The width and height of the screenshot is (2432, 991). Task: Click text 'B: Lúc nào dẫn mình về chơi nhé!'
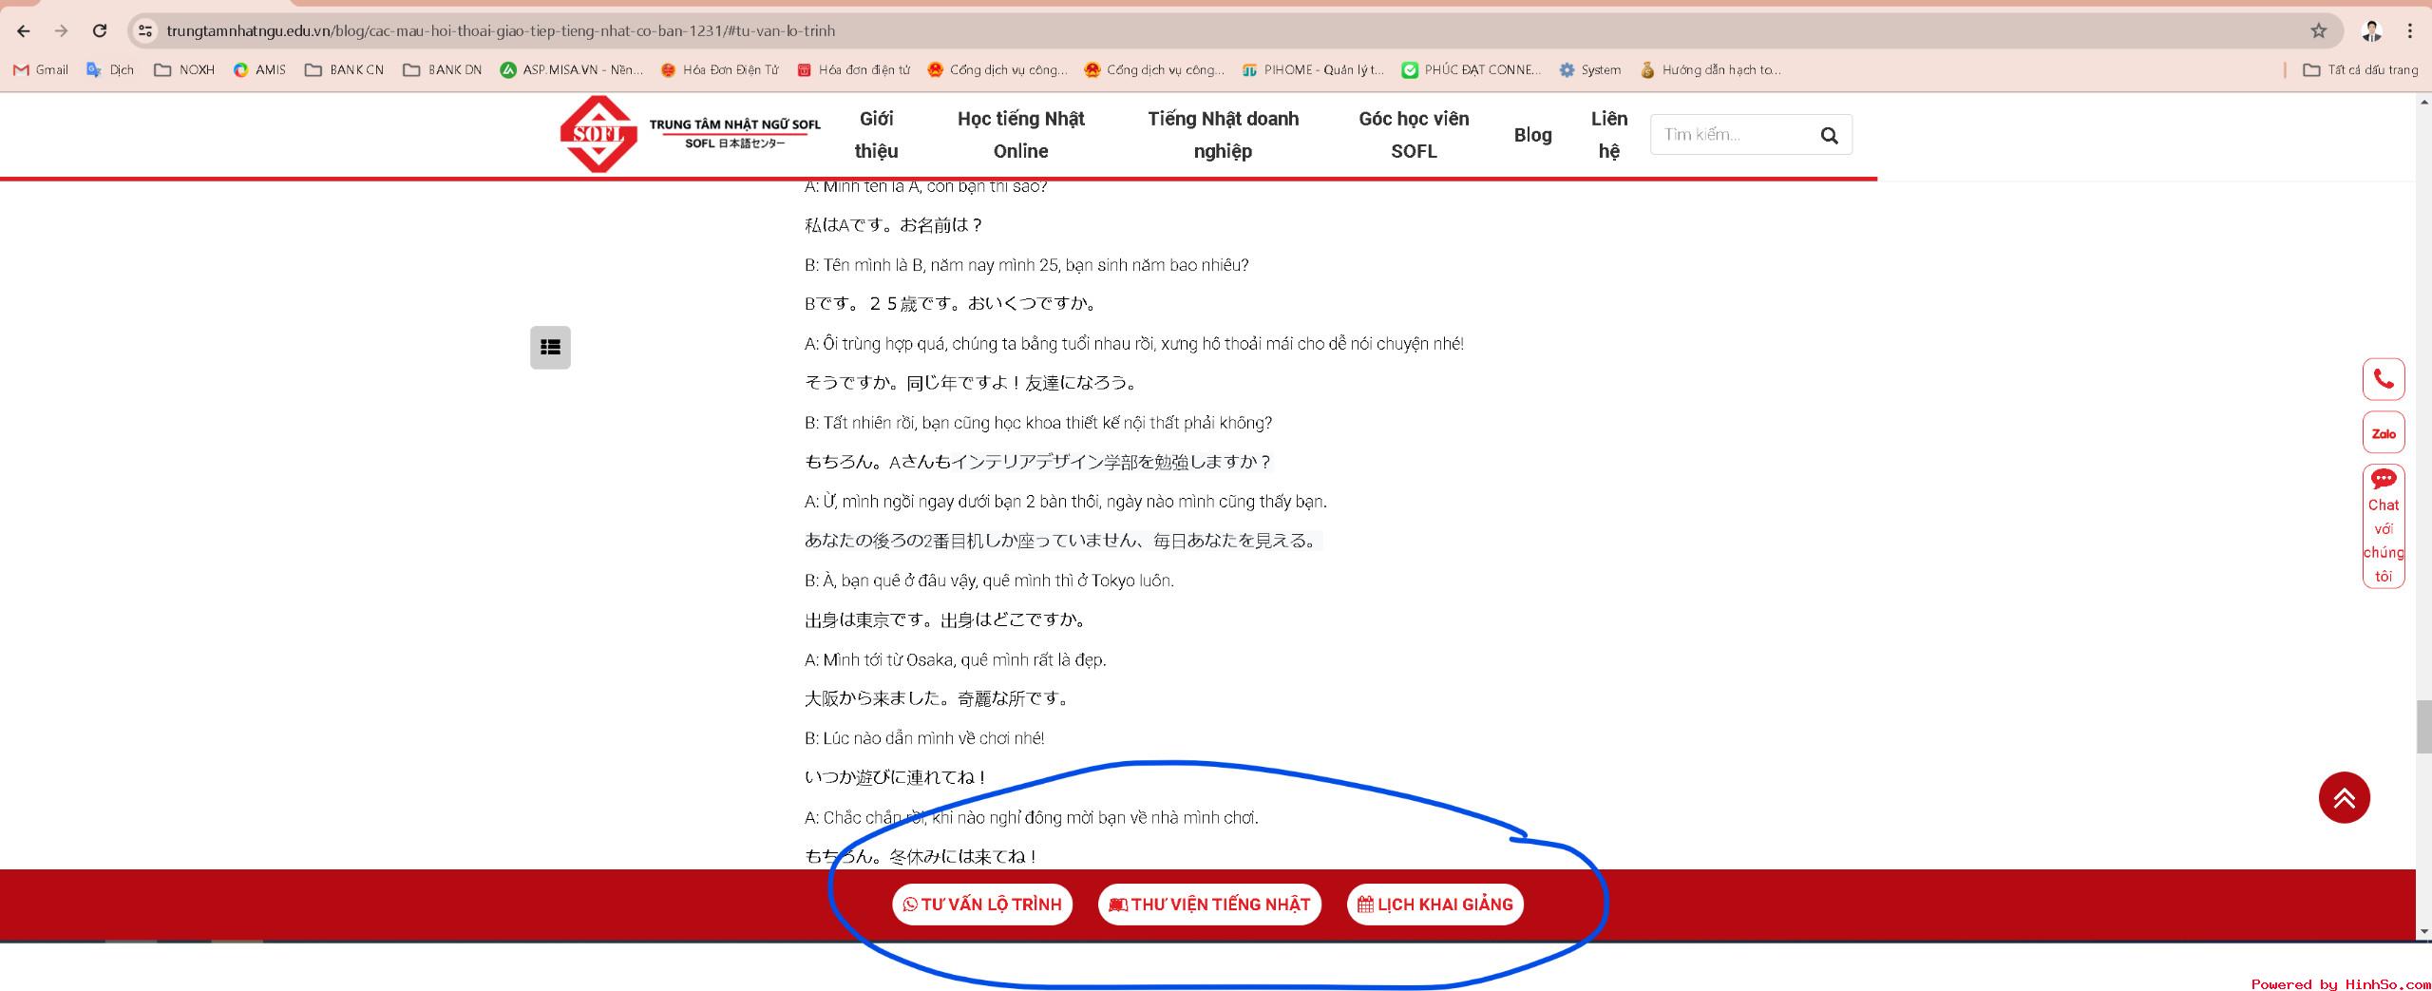924,738
